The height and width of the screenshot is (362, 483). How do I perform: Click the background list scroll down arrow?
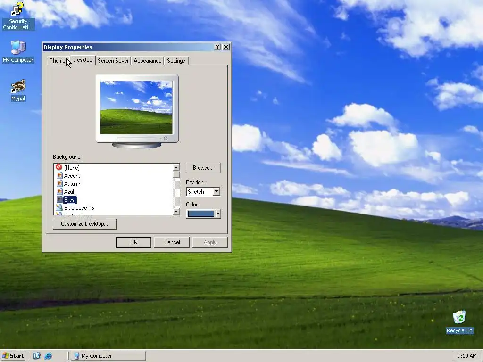176,212
